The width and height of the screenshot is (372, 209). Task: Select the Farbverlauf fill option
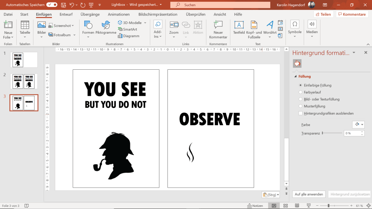coord(300,92)
